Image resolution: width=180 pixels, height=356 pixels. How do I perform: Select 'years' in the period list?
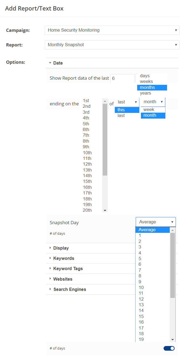tap(146, 93)
